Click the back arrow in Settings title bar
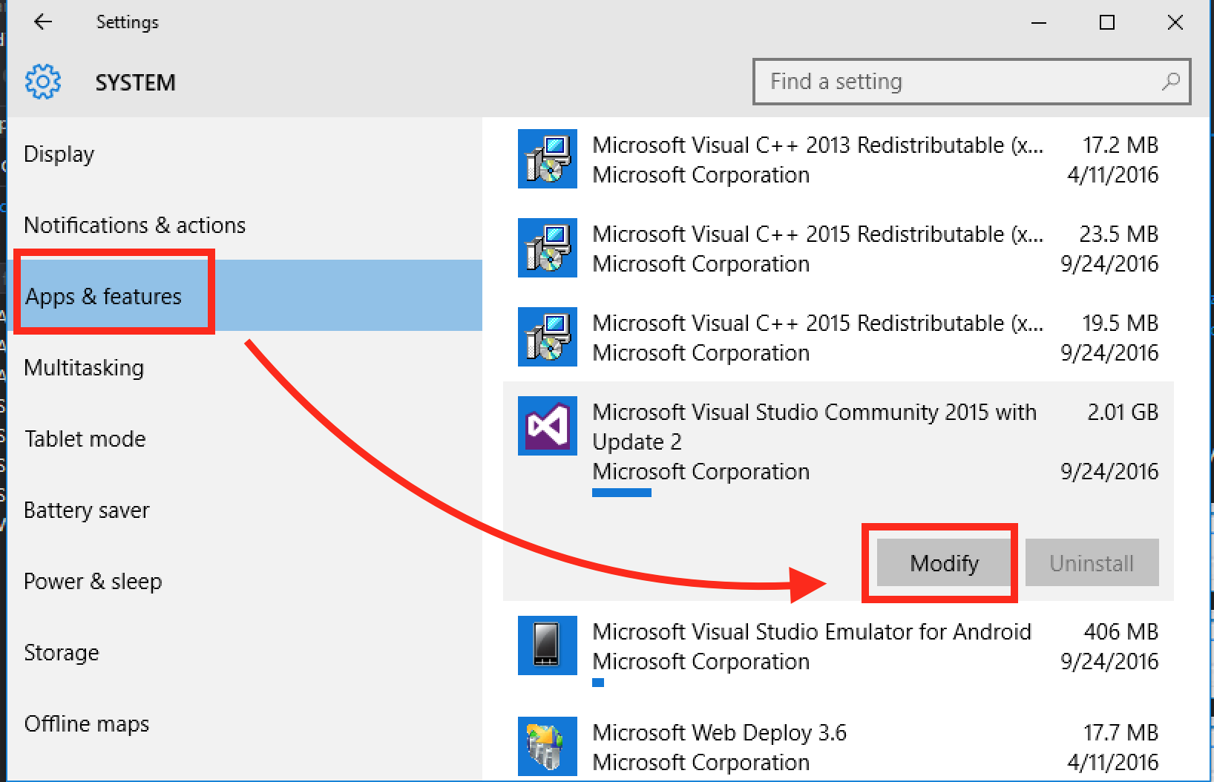The height and width of the screenshot is (782, 1214). (43, 22)
